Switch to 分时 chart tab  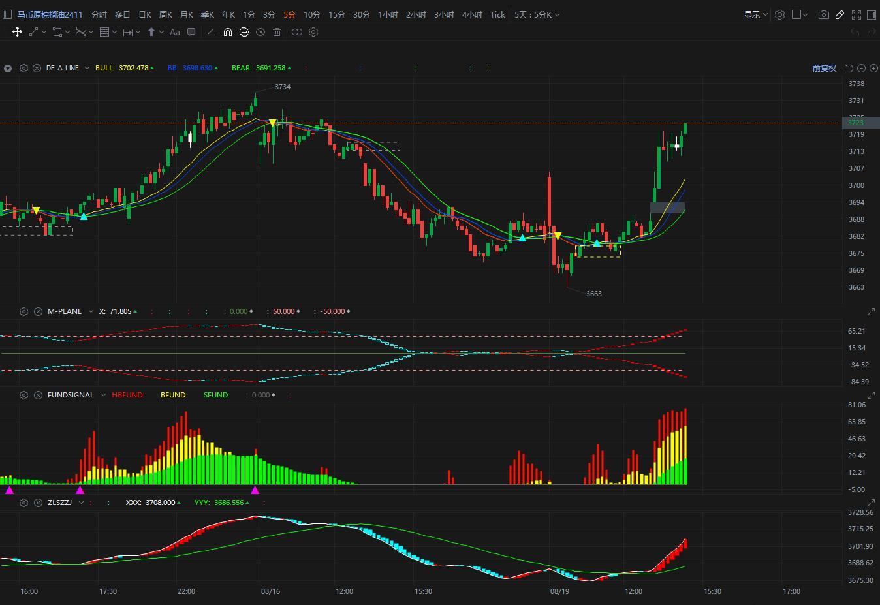pos(99,14)
